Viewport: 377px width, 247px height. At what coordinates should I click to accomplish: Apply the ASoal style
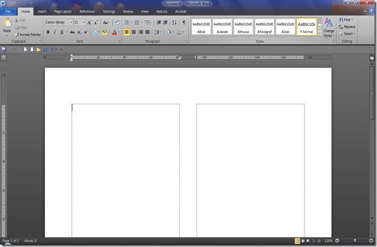(285, 27)
